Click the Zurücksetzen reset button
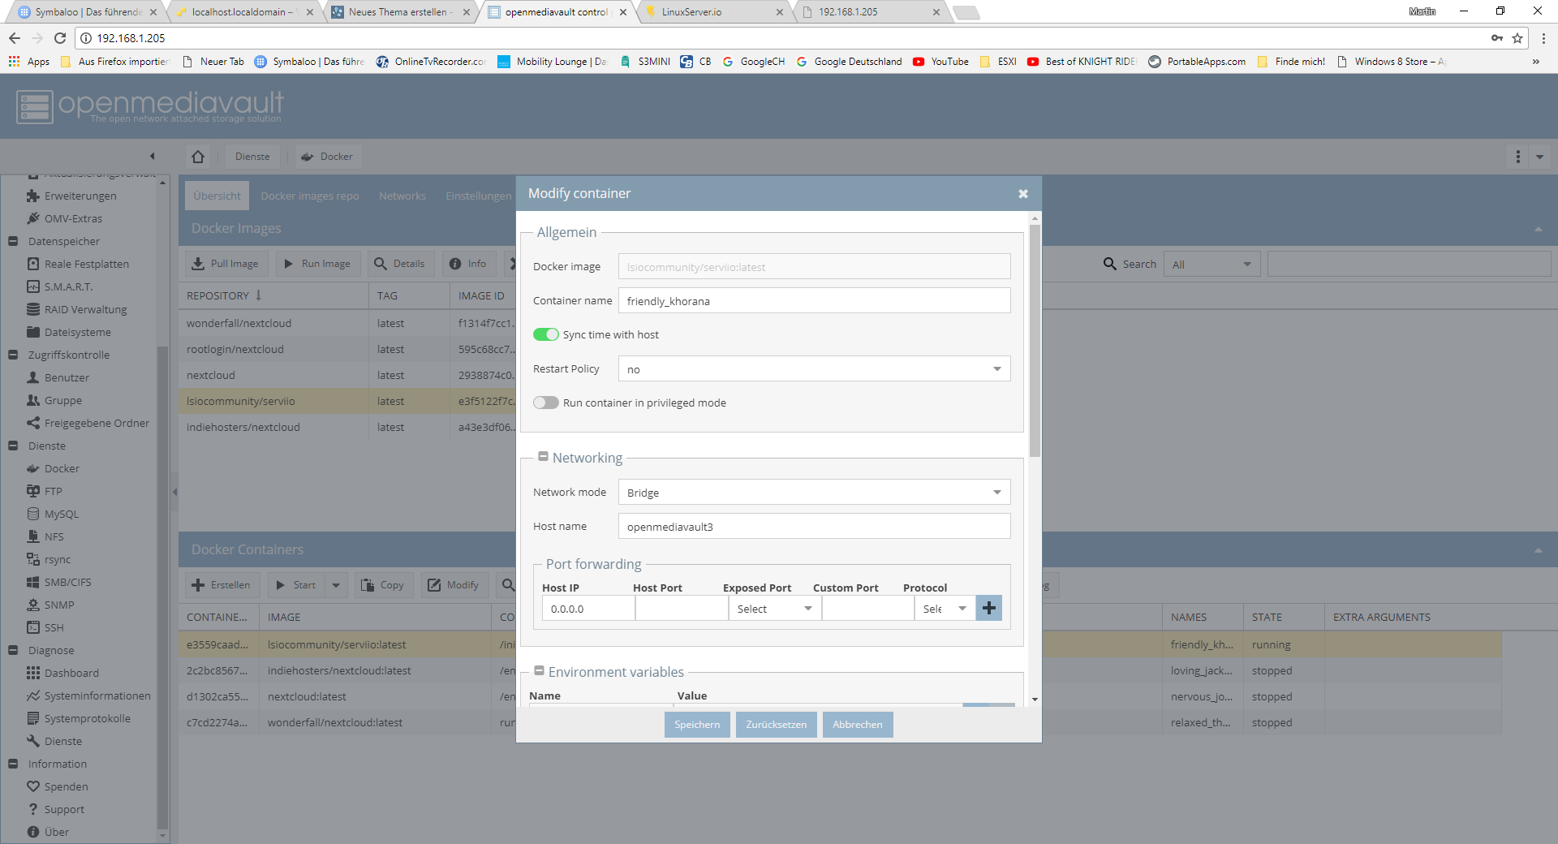 tap(776, 725)
